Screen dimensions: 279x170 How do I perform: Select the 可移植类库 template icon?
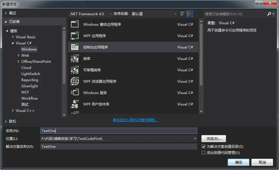coord(75,70)
